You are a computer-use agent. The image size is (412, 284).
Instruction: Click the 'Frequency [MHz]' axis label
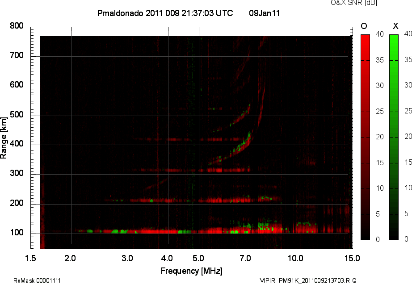[x=192, y=271]
